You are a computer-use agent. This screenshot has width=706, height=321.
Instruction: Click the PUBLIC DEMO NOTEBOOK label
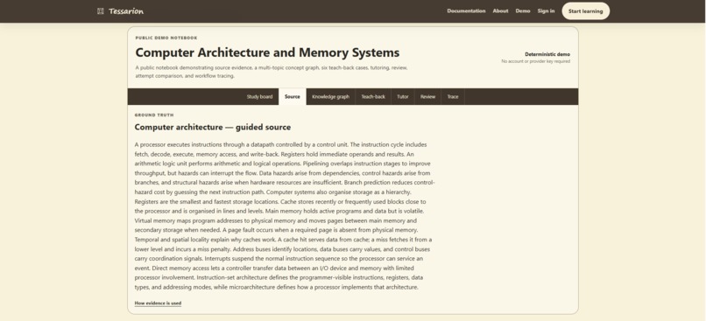(x=166, y=38)
